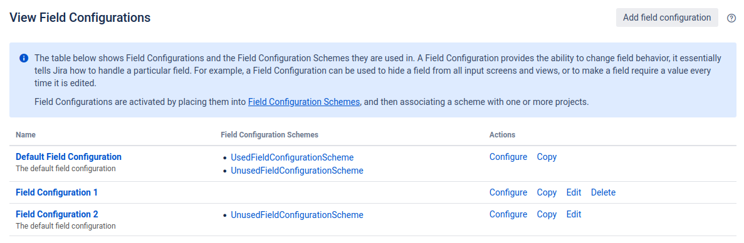Copy Field Configuration 2
The height and width of the screenshot is (243, 744).
coord(547,214)
